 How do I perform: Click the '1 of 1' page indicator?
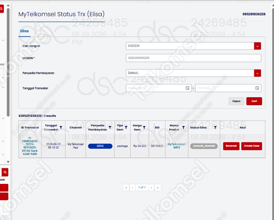tap(142, 188)
